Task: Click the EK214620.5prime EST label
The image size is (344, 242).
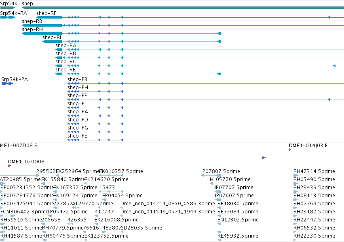Action: tap(106, 179)
